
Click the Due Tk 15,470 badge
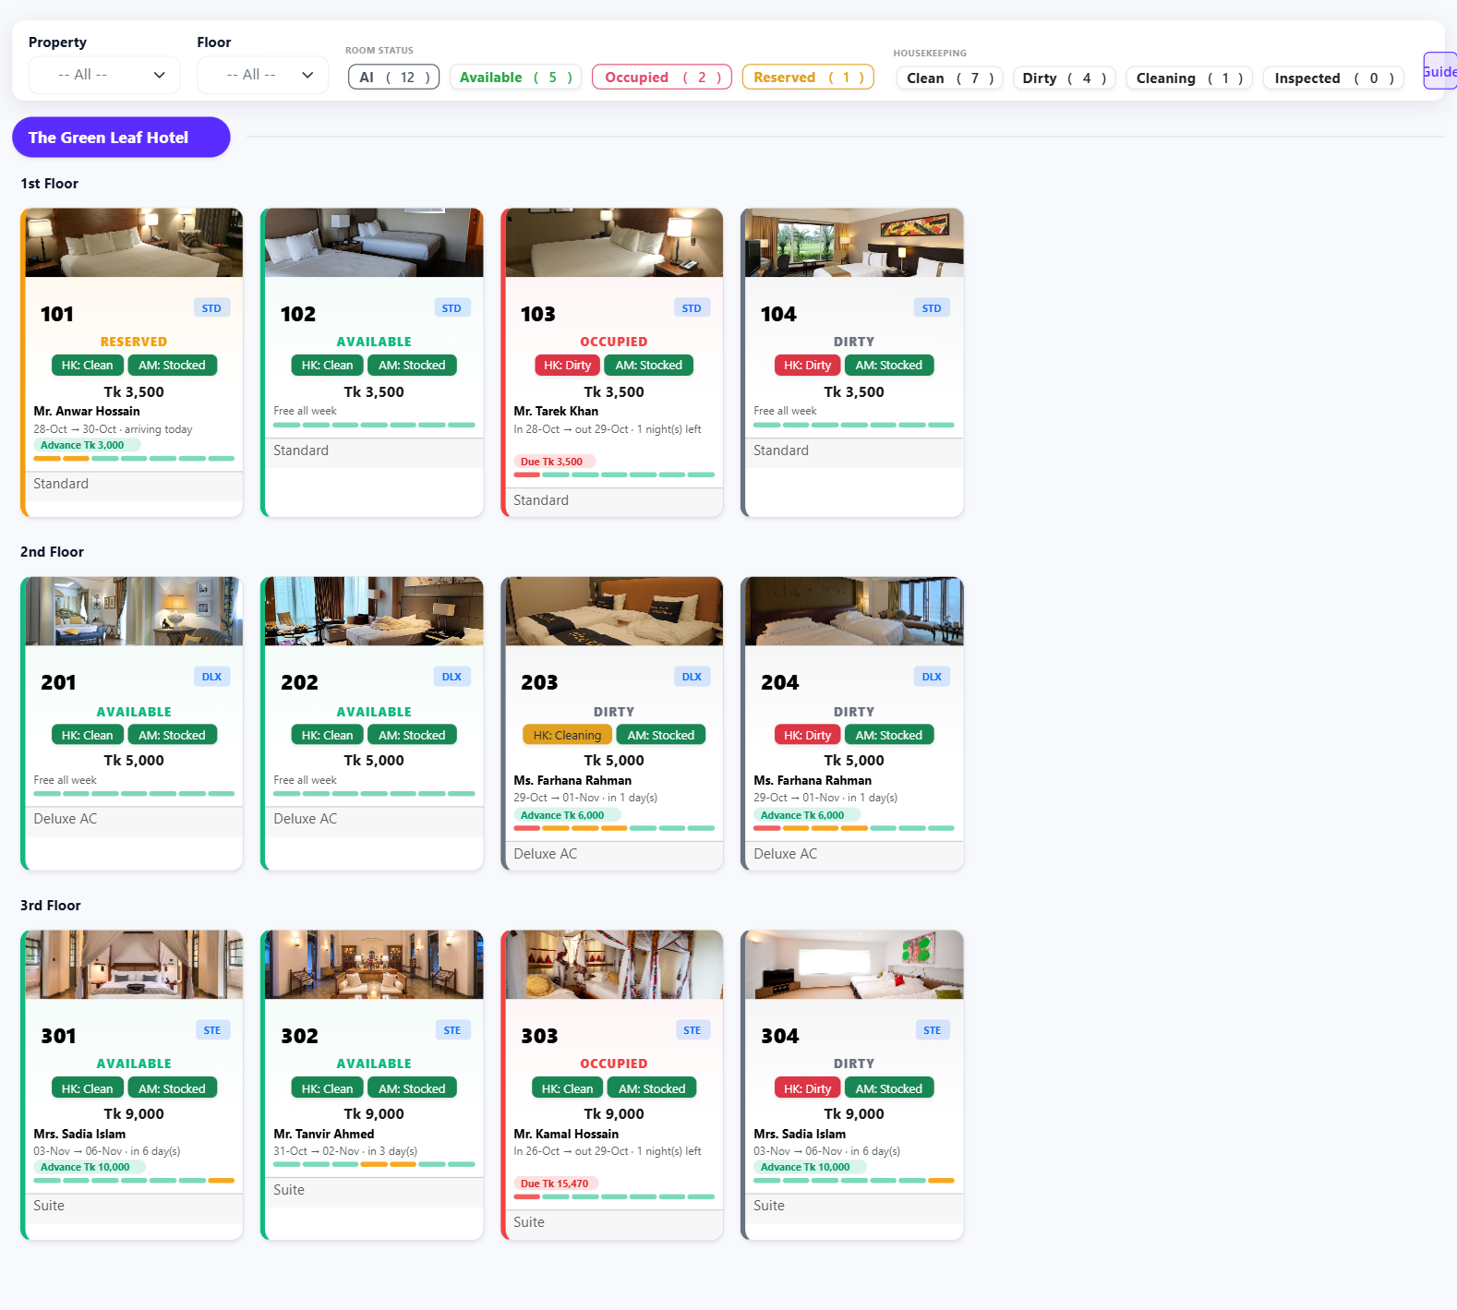click(x=557, y=1184)
